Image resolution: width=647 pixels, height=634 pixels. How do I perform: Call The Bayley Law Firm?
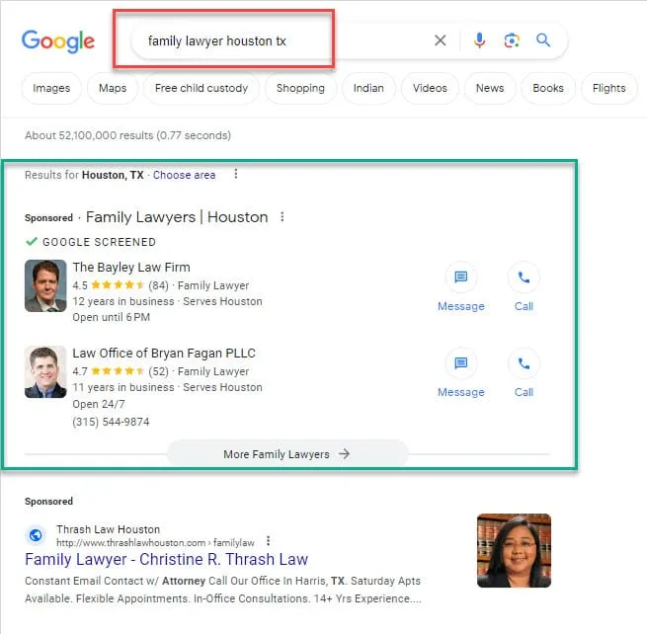click(x=524, y=287)
